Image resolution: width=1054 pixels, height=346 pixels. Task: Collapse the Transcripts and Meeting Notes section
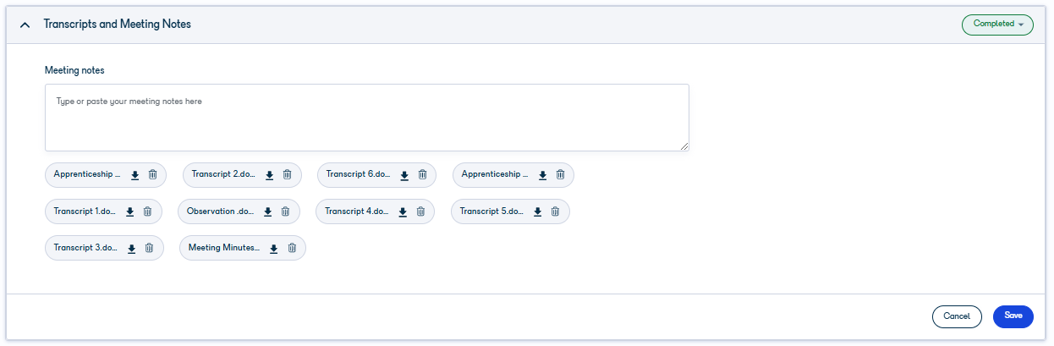coord(25,25)
